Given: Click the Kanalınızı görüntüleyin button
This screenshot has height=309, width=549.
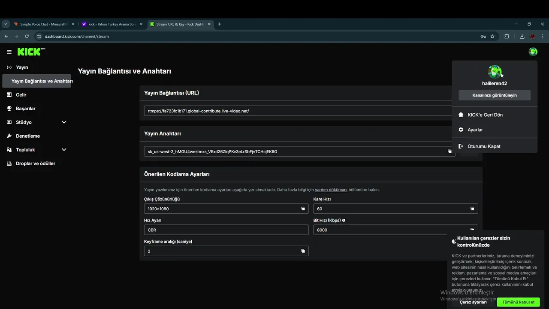Looking at the screenshot, I should (494, 95).
